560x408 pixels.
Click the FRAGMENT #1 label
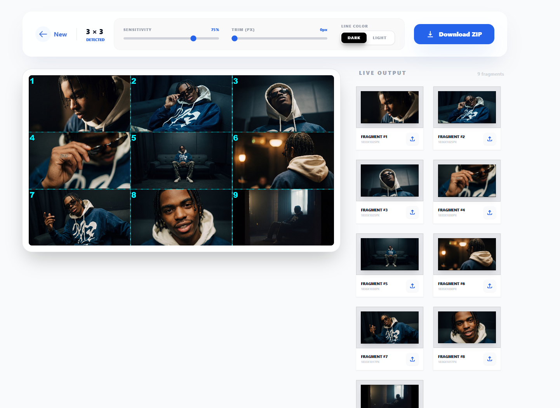click(374, 137)
